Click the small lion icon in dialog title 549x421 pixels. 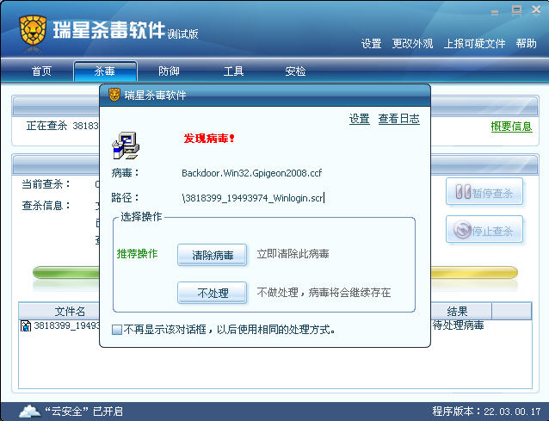pos(114,95)
